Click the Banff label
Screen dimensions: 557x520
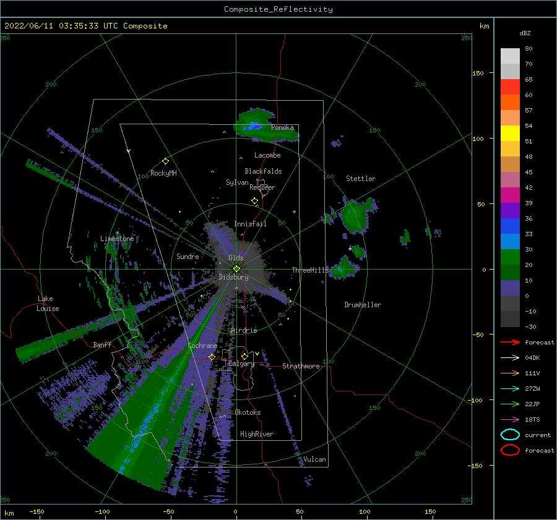tap(102, 344)
